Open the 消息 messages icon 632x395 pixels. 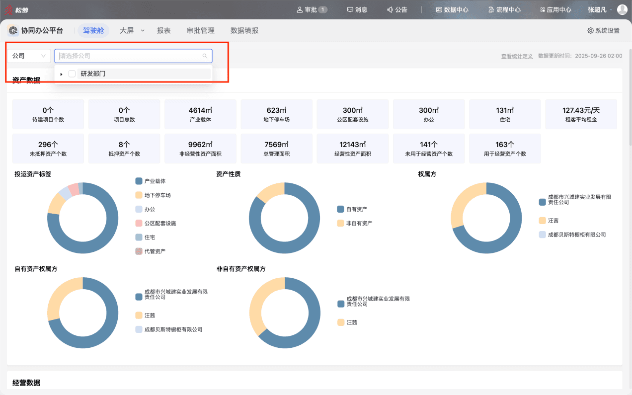coord(350,9)
